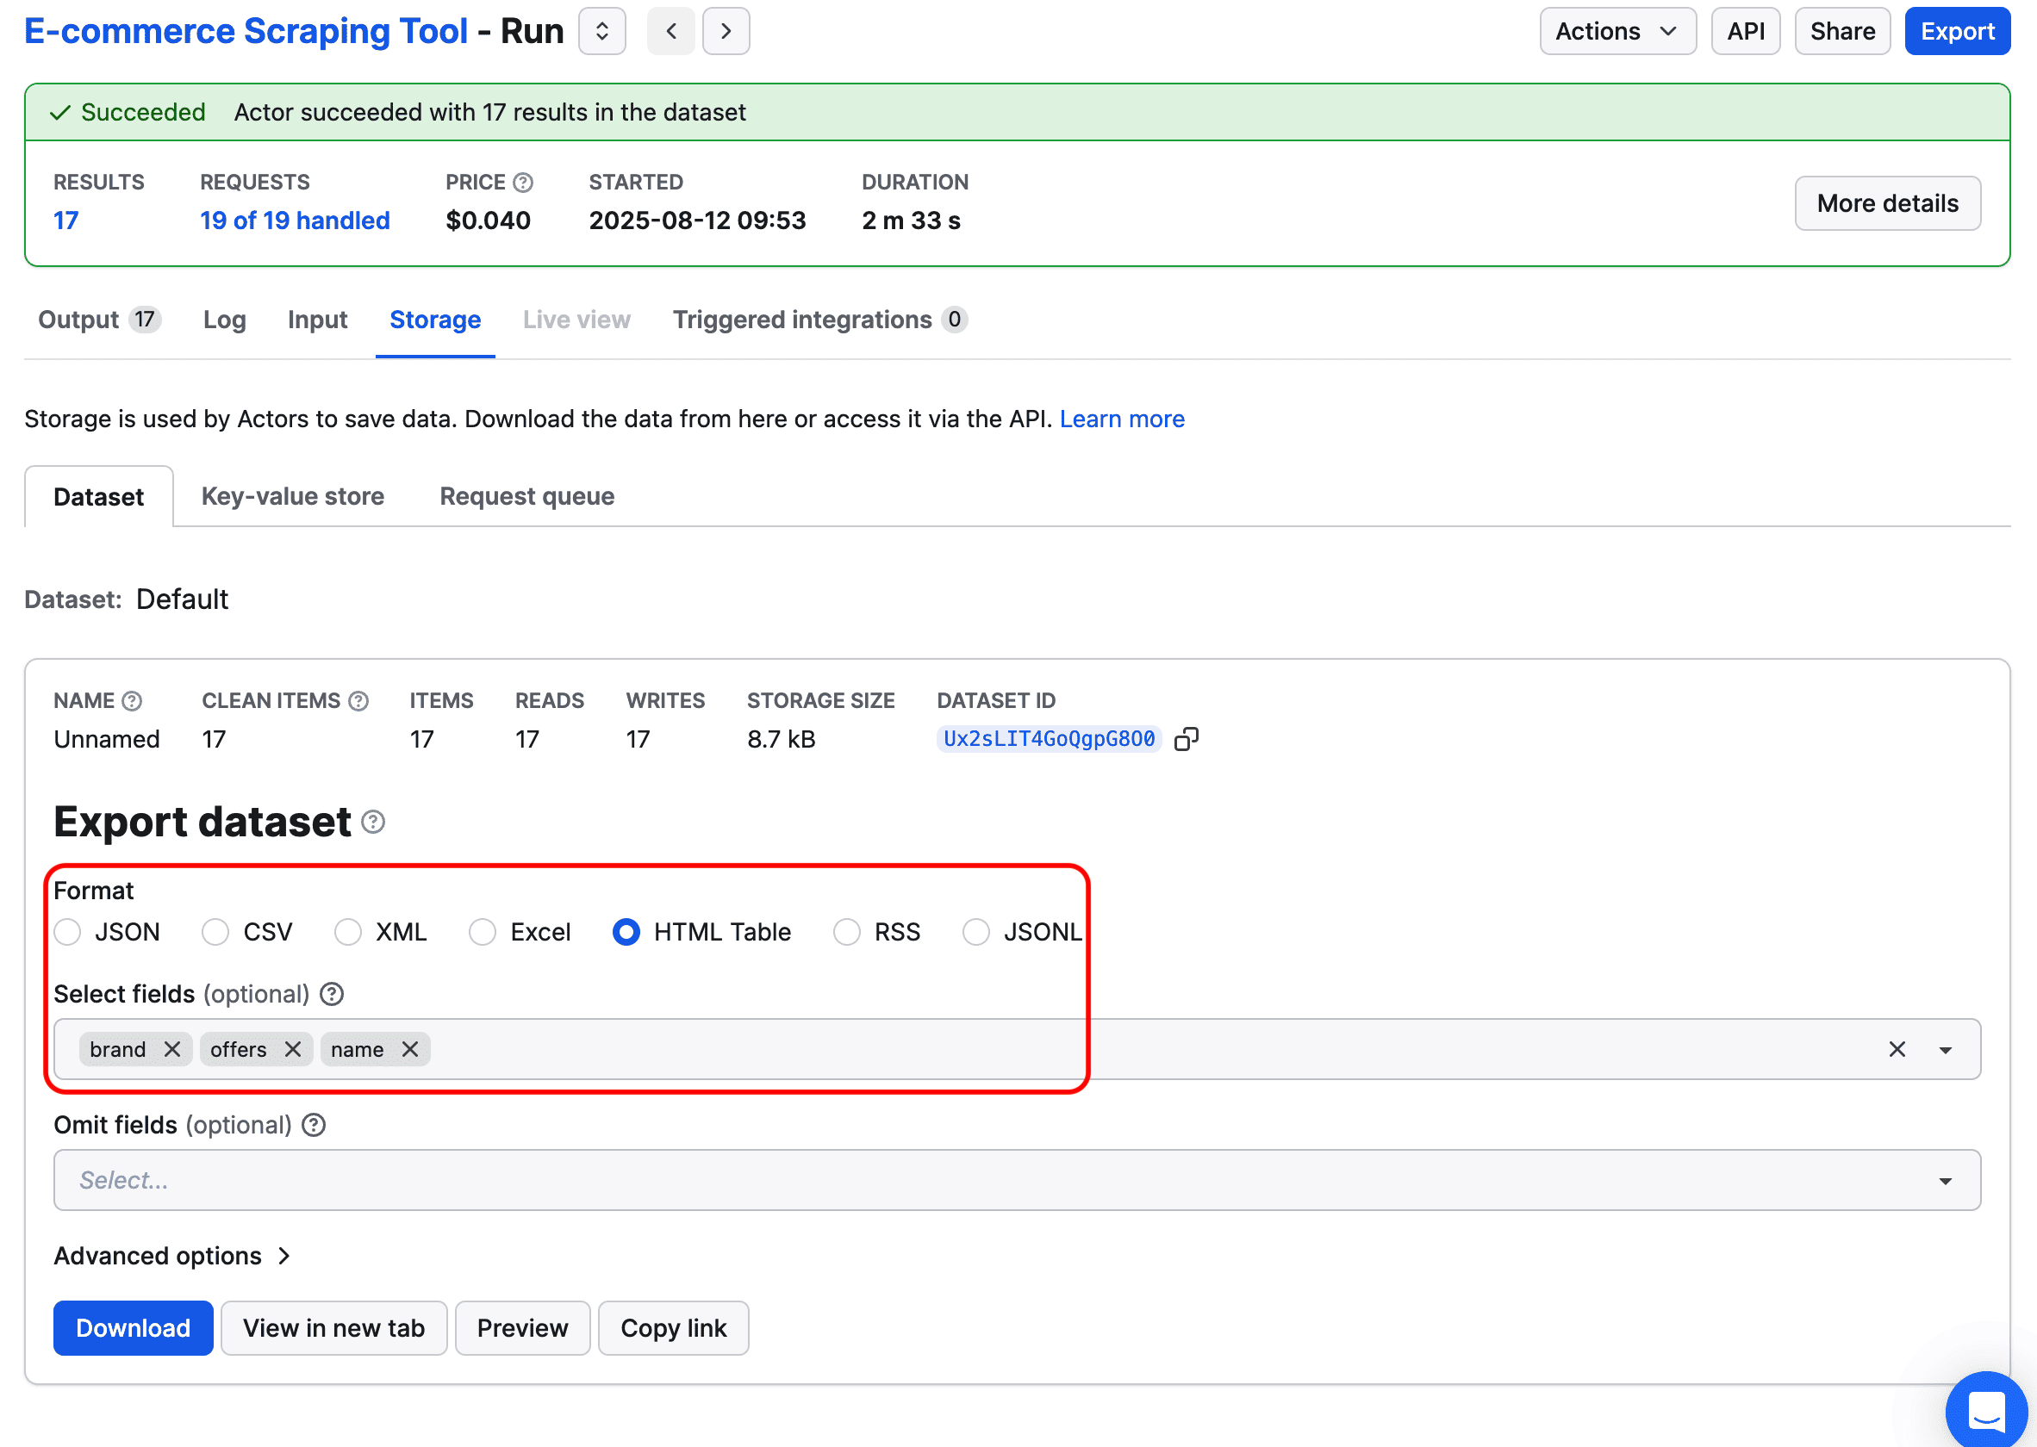
Task: Remove the brand field tag
Action: (x=172, y=1050)
